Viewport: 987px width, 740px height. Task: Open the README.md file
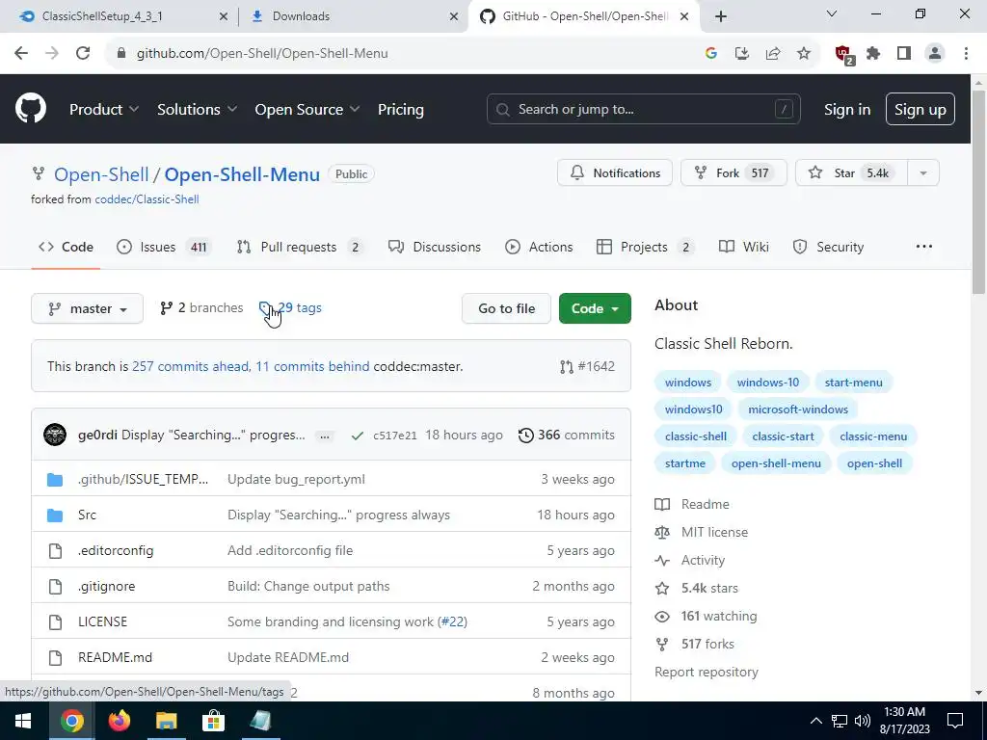[116, 657]
